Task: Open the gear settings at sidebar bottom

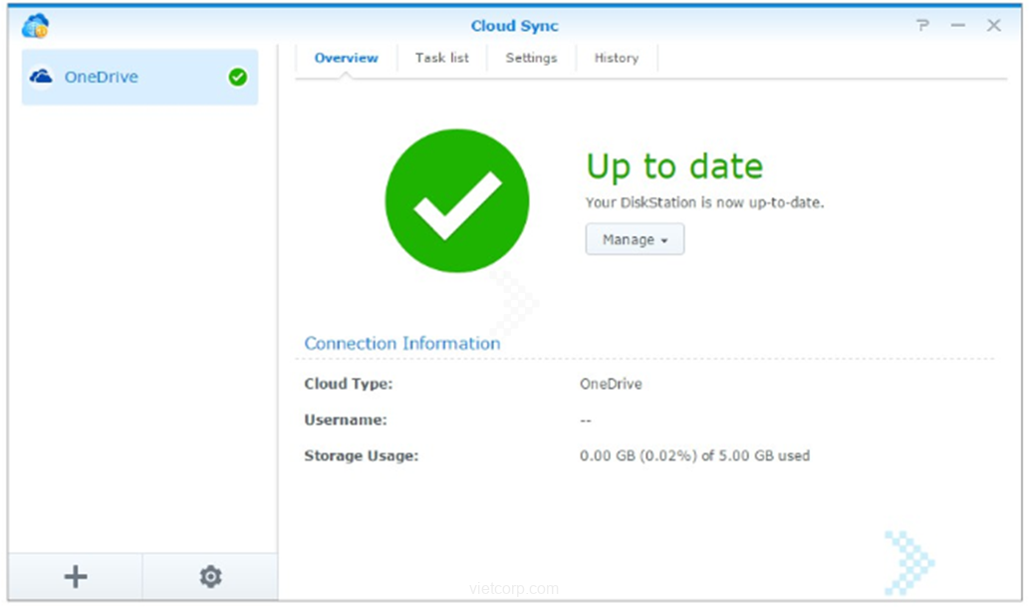Action: point(210,576)
